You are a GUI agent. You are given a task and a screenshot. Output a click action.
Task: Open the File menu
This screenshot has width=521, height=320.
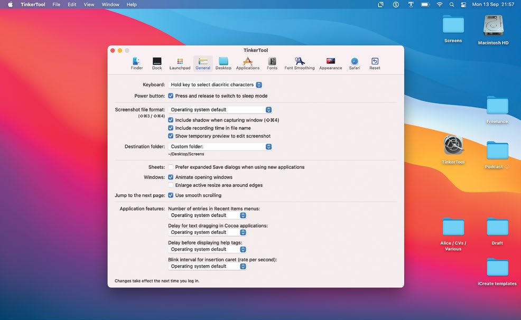tap(56, 4)
